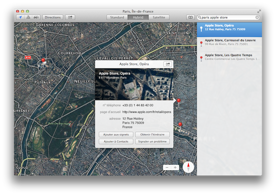Screen dimensions: 276x195
Task: Show current location with arrow icon
Action: [x=20, y=17]
